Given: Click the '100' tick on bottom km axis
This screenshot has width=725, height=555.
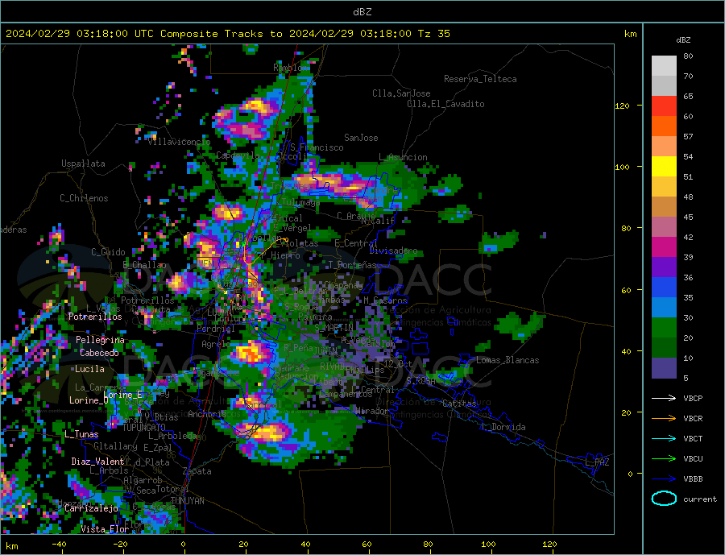Looking at the screenshot, I should coord(489,545).
